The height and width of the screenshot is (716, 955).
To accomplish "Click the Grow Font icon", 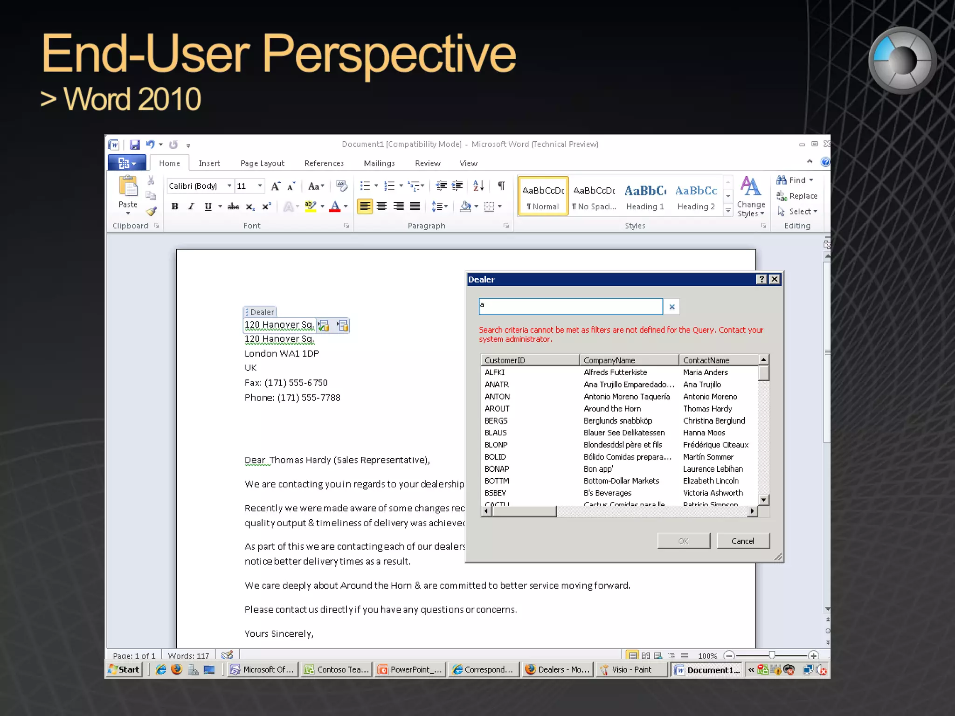I will point(276,186).
